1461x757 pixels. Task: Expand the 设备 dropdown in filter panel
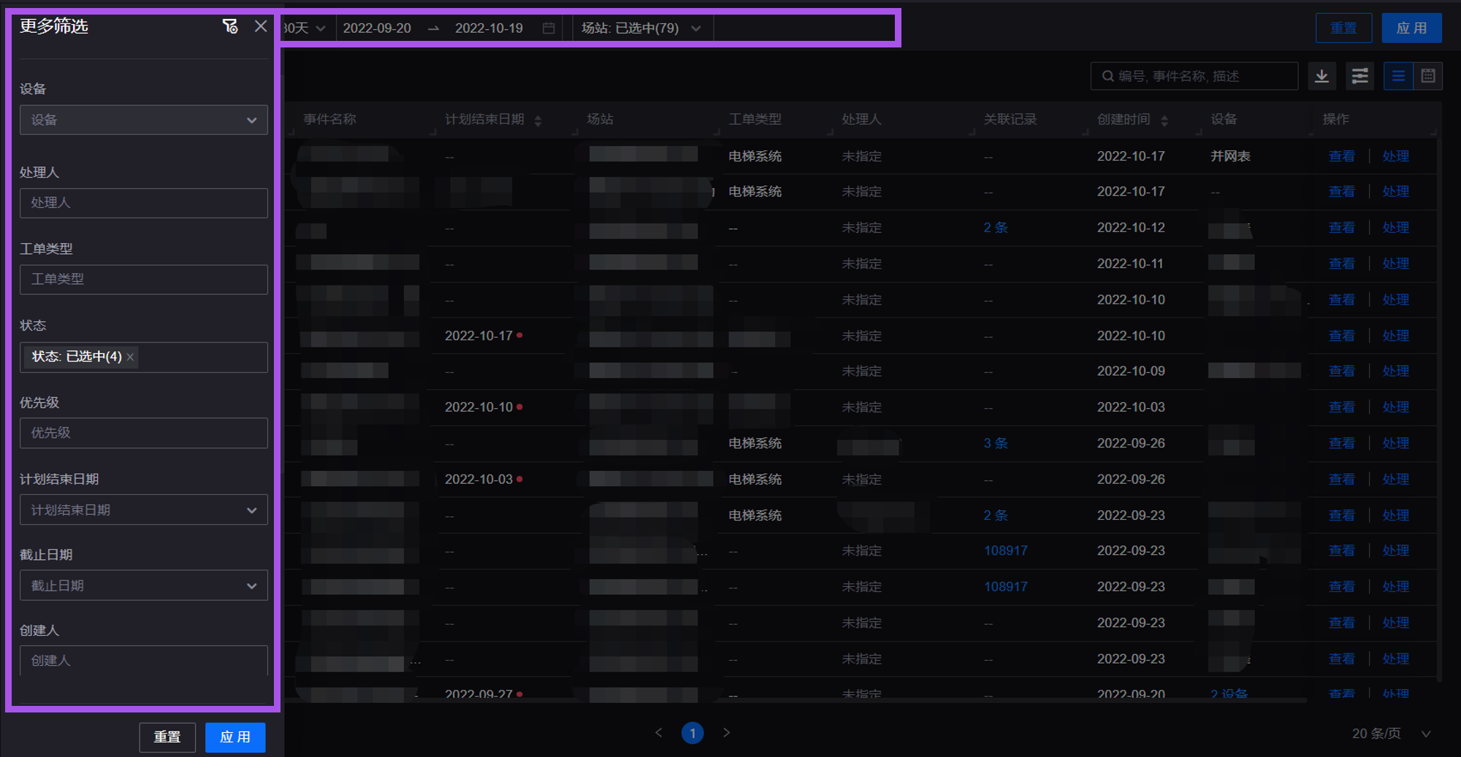[144, 120]
